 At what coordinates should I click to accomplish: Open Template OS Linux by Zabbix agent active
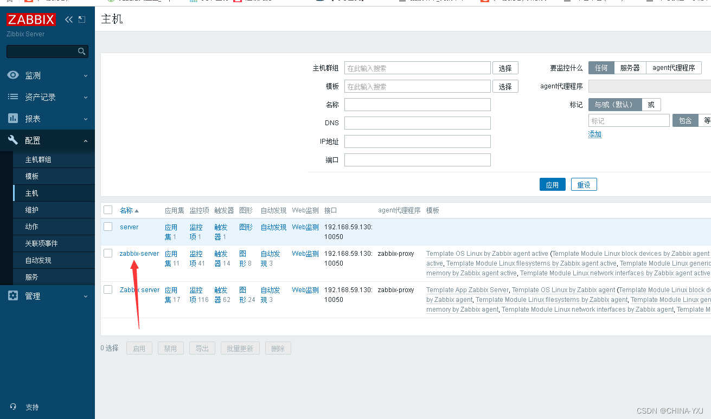coord(487,254)
